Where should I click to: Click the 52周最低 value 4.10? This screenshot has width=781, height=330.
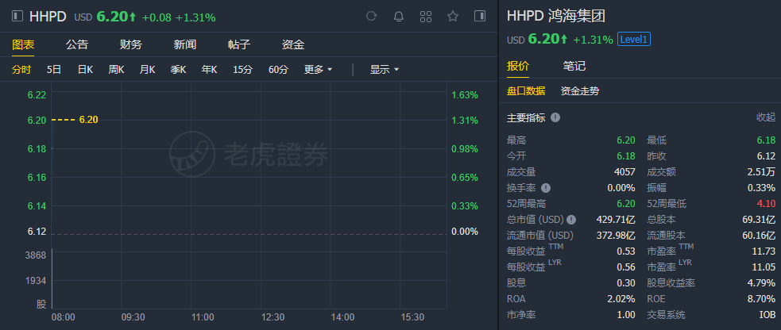point(766,204)
